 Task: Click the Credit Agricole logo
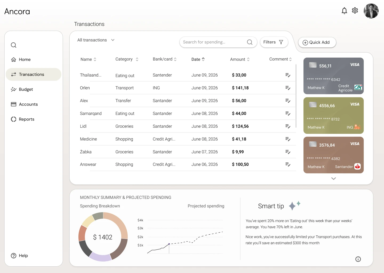[358, 87]
